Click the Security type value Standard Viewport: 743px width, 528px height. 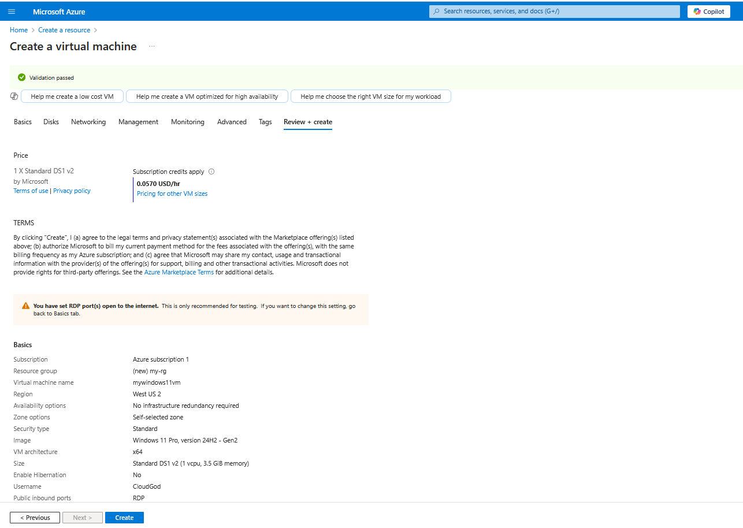click(x=145, y=429)
